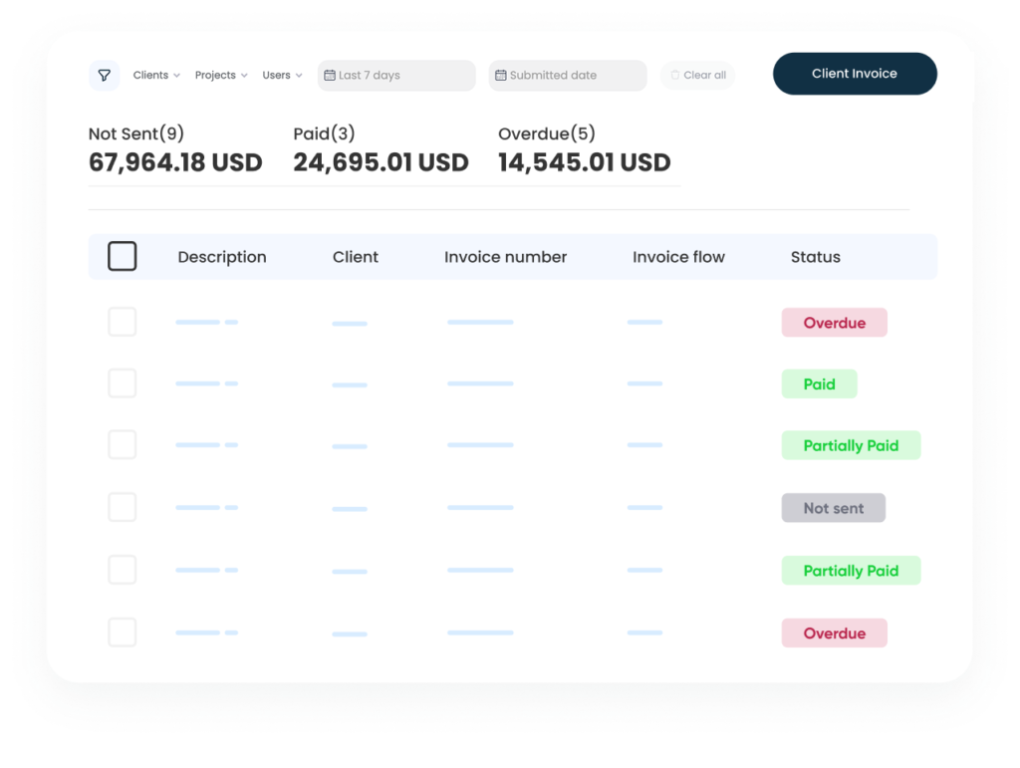Image resolution: width=1020 pixels, height=768 pixels.
Task: Check the checkbox for the Paid row
Action: pyautogui.click(x=122, y=384)
